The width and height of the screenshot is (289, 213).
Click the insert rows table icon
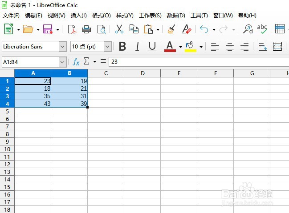click(x=280, y=29)
